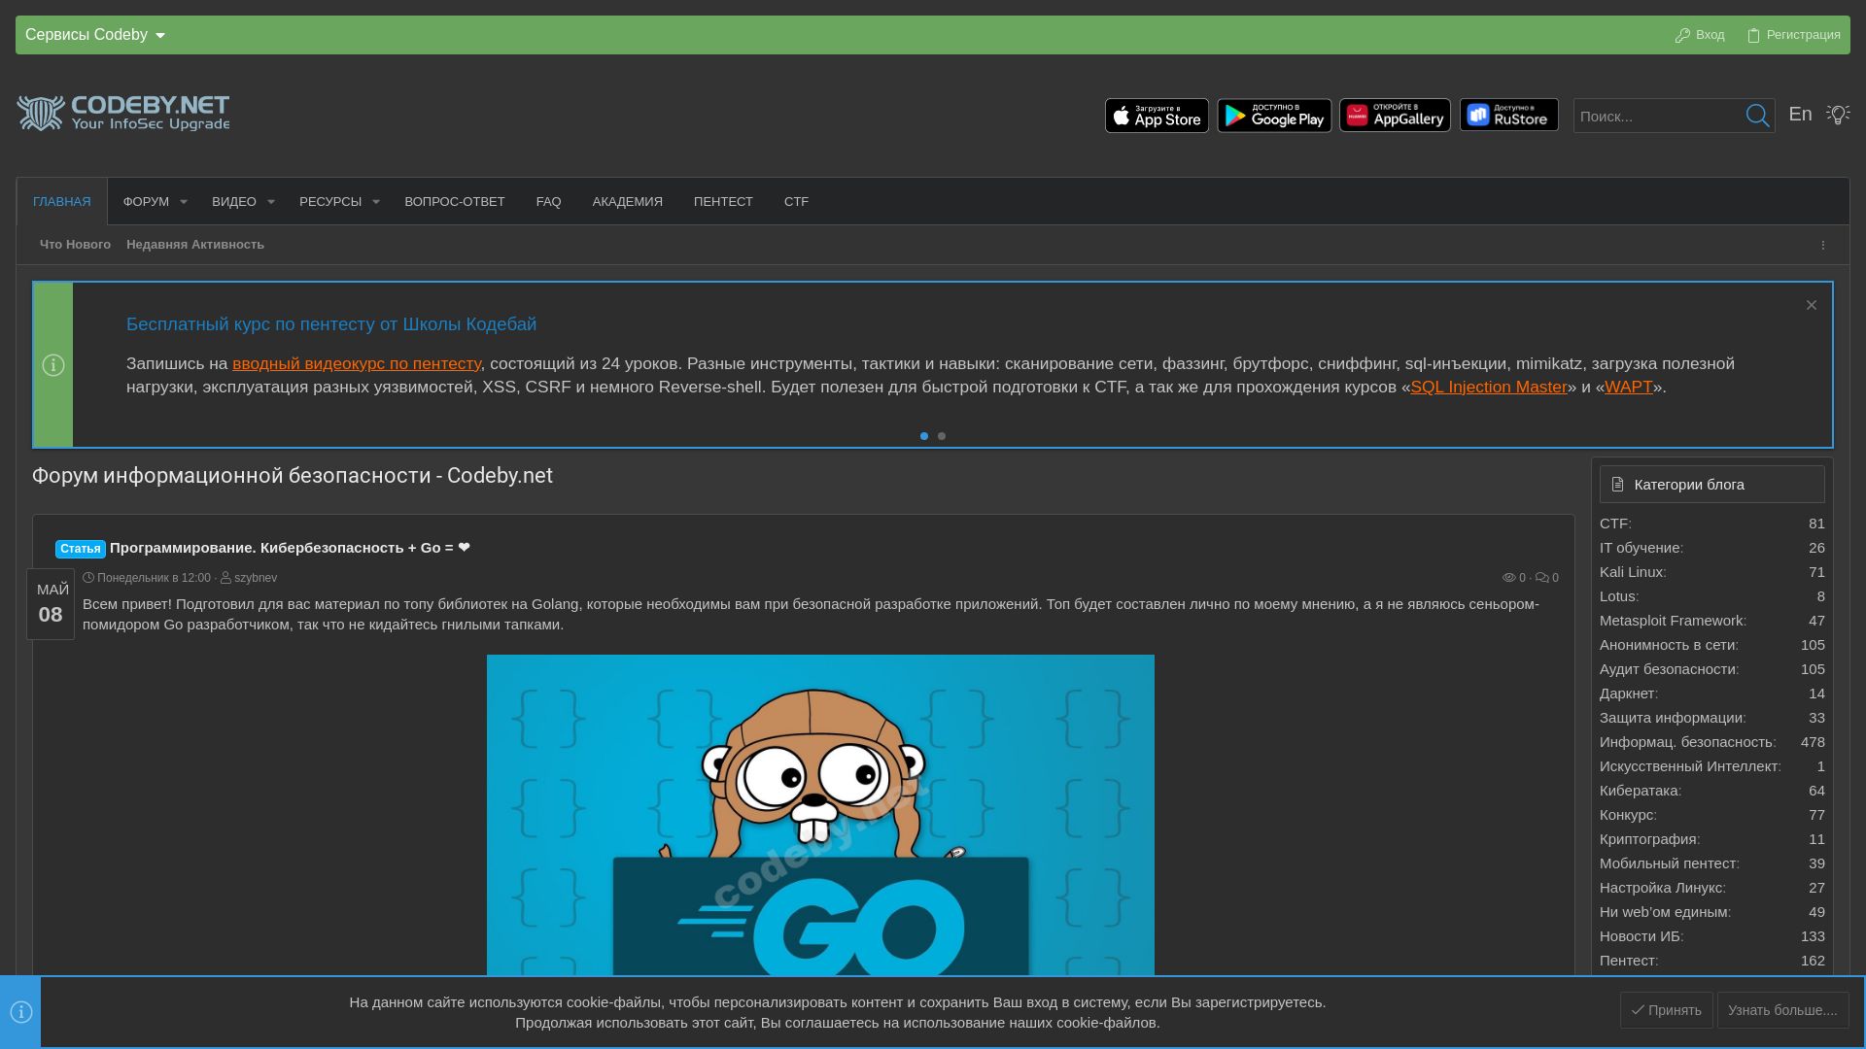Click the key icon Вход login
The image size is (1866, 1049).
1700,35
